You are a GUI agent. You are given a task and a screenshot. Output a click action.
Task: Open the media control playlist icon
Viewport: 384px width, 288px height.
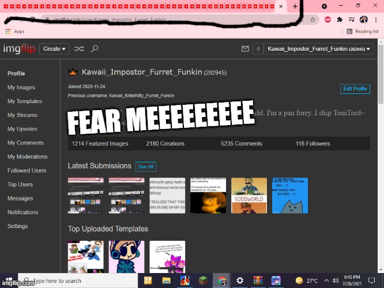point(352,20)
